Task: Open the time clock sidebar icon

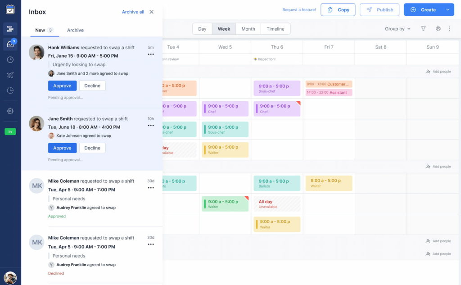Action: coord(10,59)
